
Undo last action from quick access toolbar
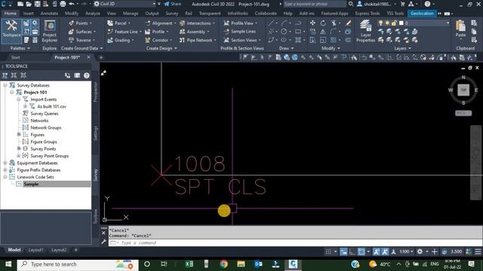72,4
